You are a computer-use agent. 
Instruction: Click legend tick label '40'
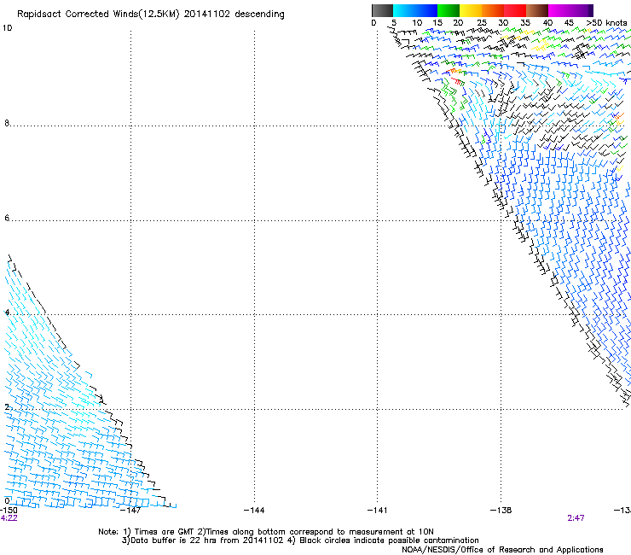[547, 23]
